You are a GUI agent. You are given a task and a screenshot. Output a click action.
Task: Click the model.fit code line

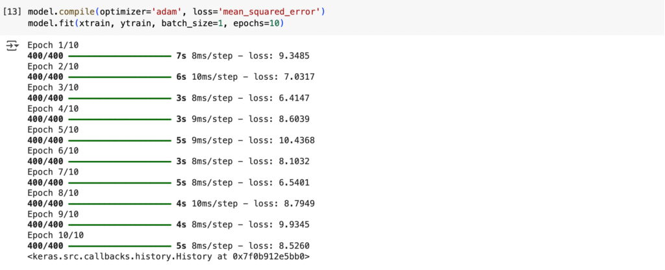tap(155, 23)
